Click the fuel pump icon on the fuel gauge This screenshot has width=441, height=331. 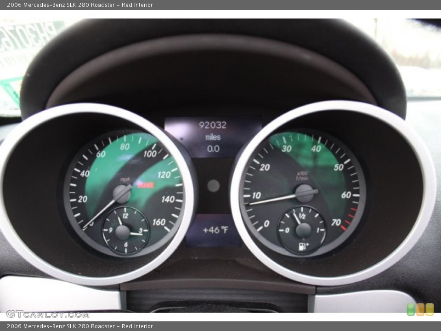click(303, 246)
